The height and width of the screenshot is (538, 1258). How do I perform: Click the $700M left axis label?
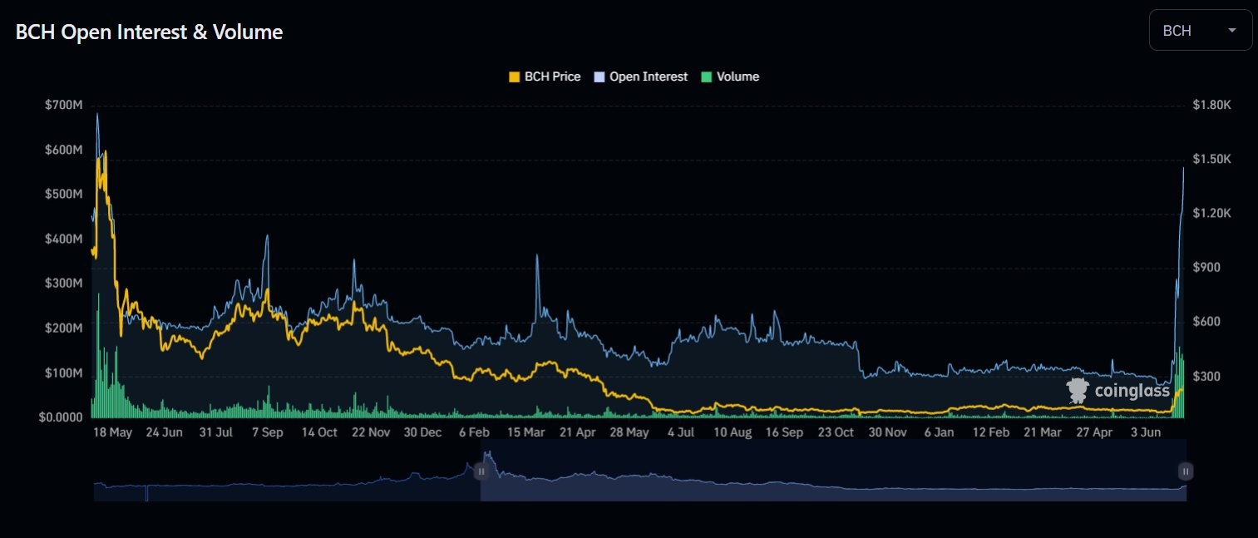[64, 105]
